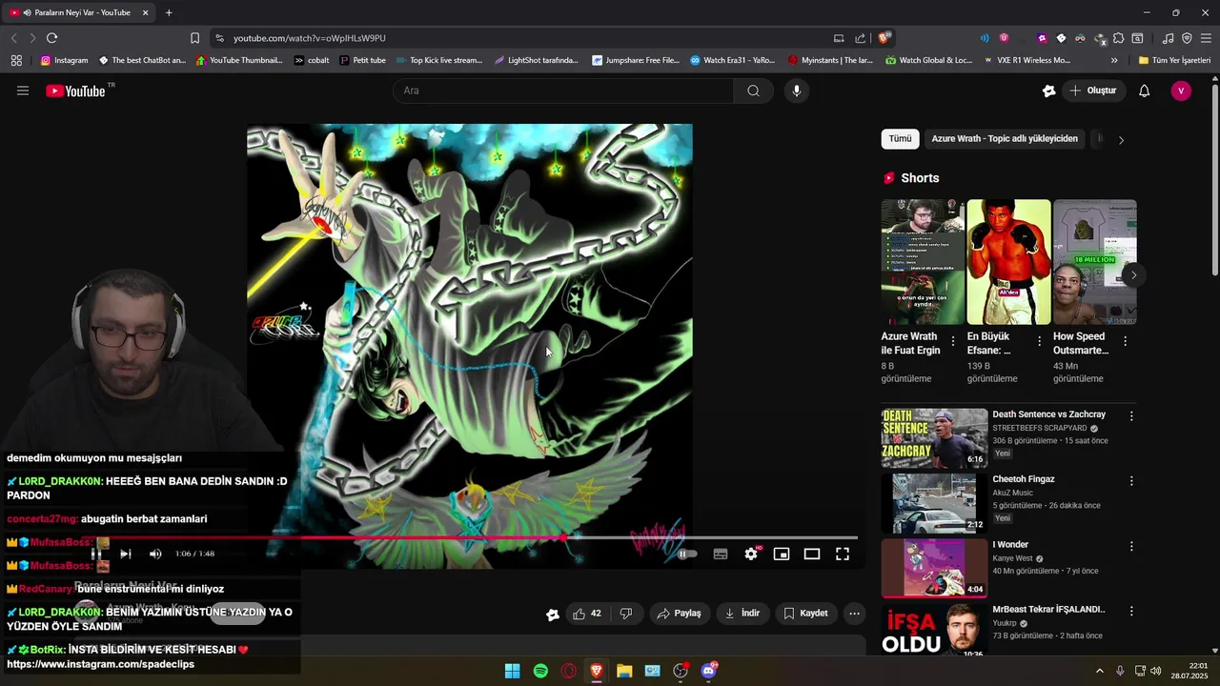Open File Explorer from the taskbar
Image resolution: width=1220 pixels, height=686 pixels.
click(x=624, y=671)
